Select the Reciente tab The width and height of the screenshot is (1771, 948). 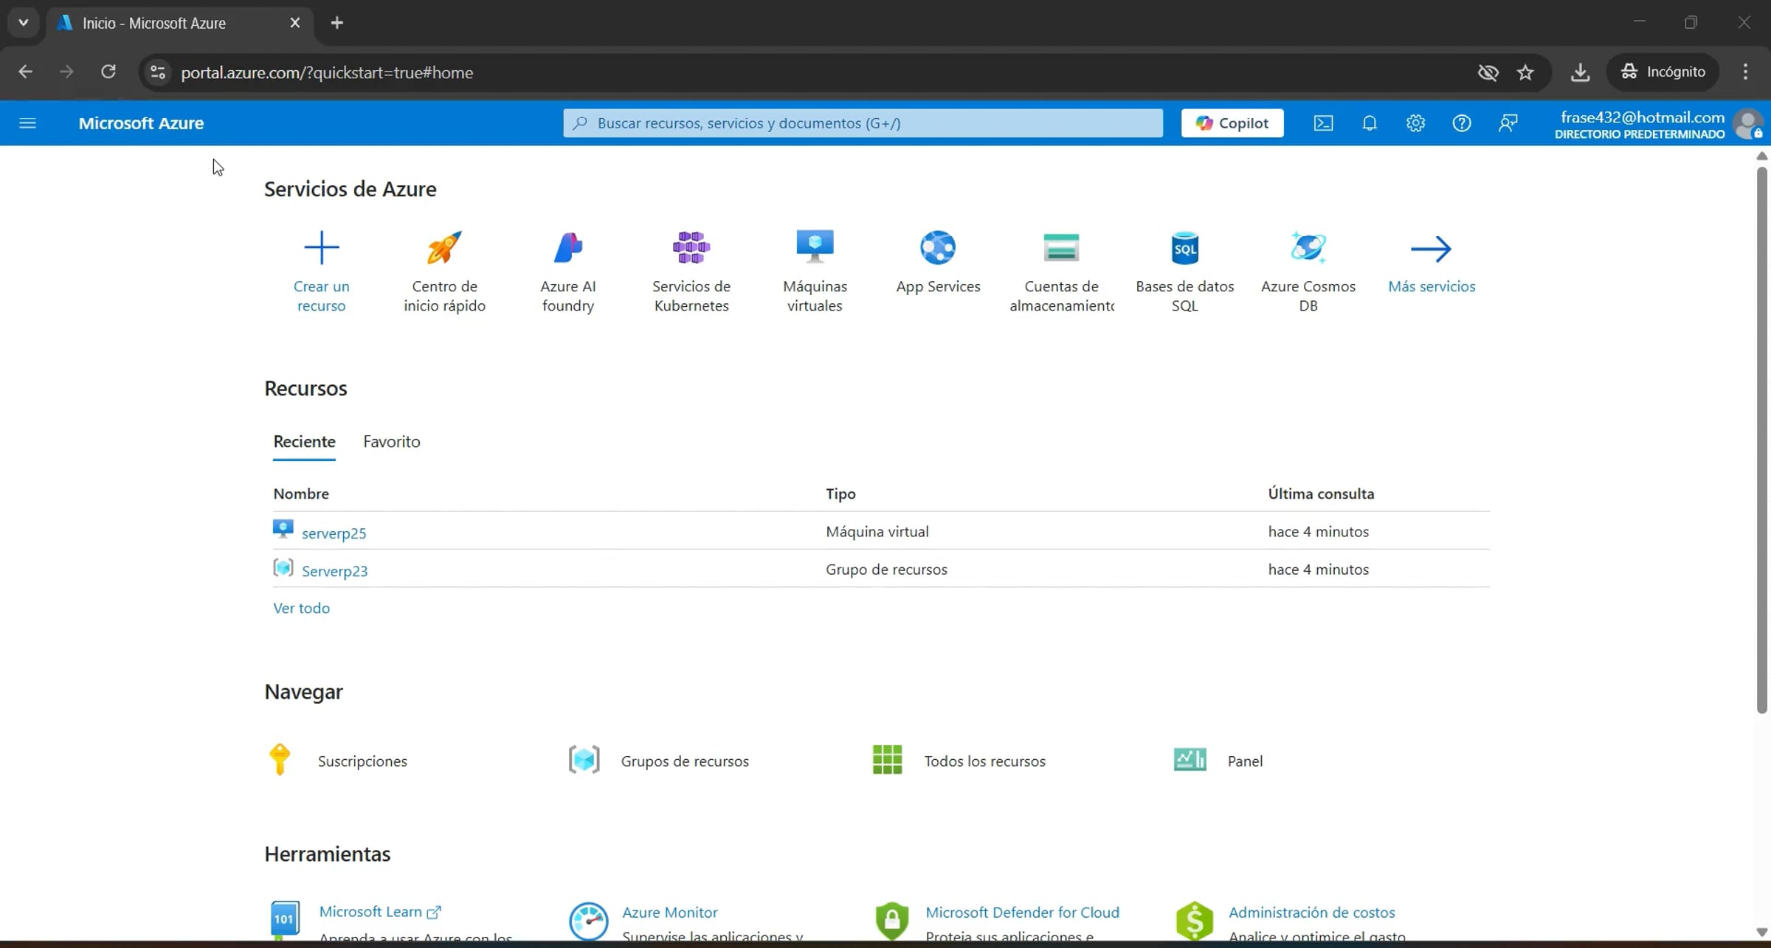304,441
